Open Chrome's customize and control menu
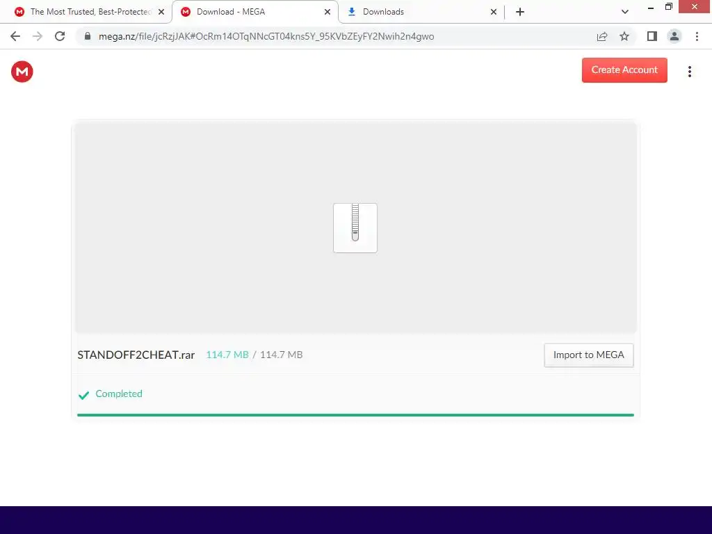 tap(697, 36)
